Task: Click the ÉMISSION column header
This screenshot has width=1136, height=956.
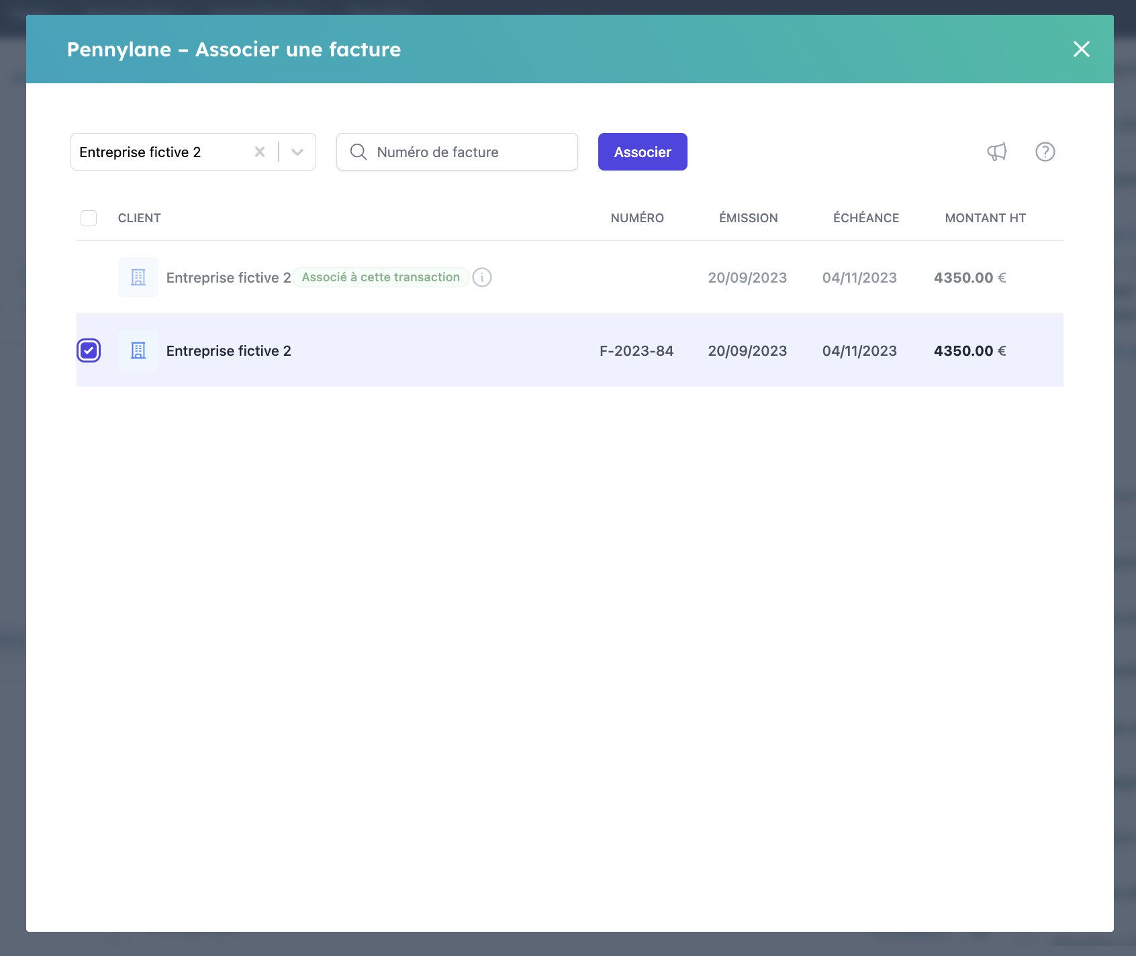Action: (749, 218)
